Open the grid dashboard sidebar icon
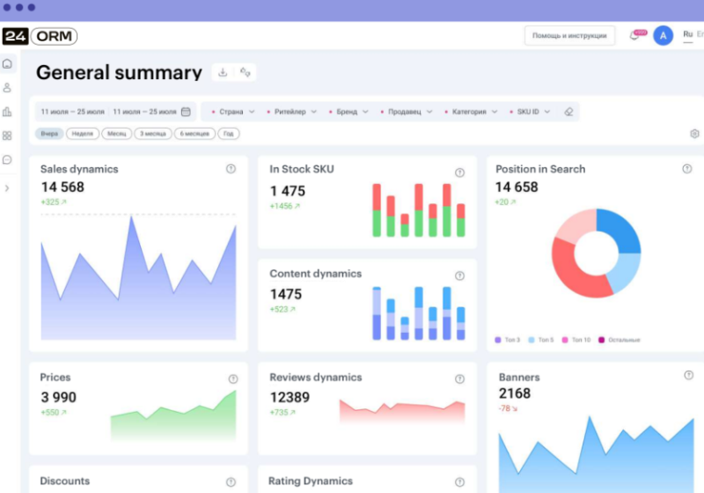Image resolution: width=704 pixels, height=493 pixels. pyautogui.click(x=7, y=136)
